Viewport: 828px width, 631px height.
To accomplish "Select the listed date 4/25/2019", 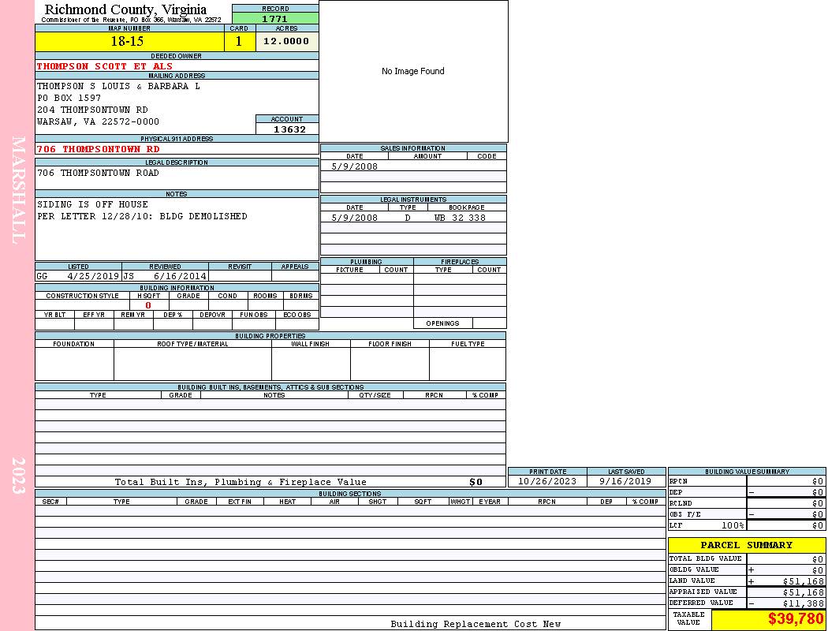I will tap(92, 276).
